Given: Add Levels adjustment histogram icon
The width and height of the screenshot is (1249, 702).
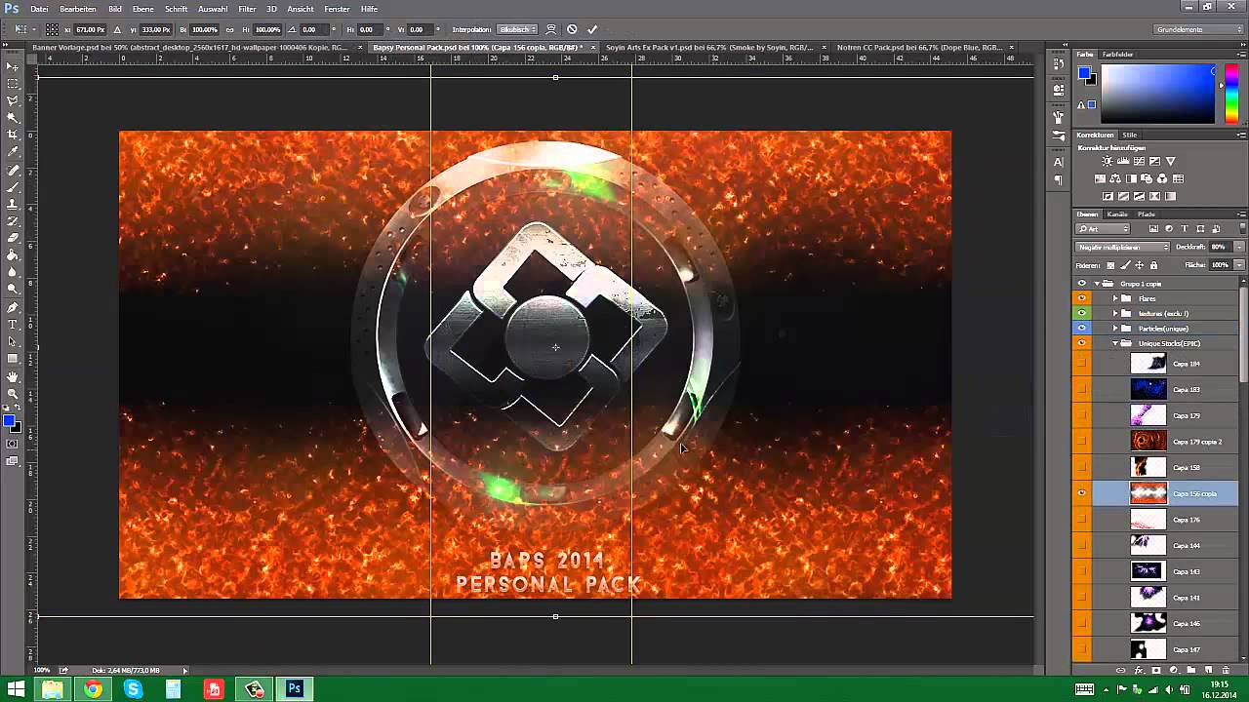Looking at the screenshot, I should coord(1123,161).
